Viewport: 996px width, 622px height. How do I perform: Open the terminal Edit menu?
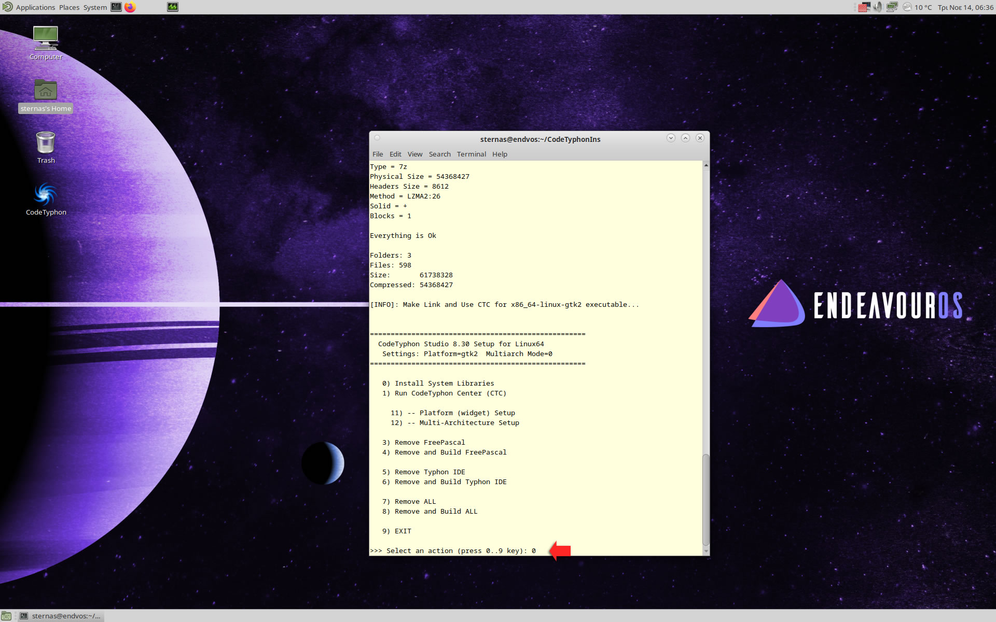click(x=395, y=154)
